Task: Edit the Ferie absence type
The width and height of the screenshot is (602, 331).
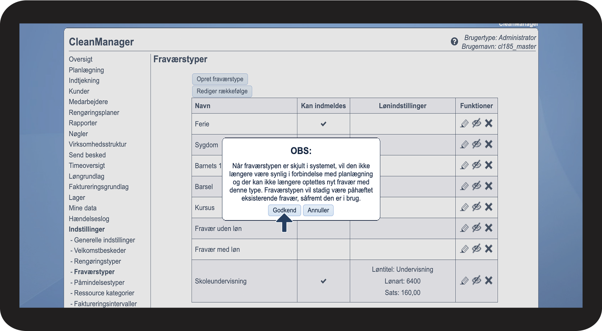Action: click(x=464, y=123)
